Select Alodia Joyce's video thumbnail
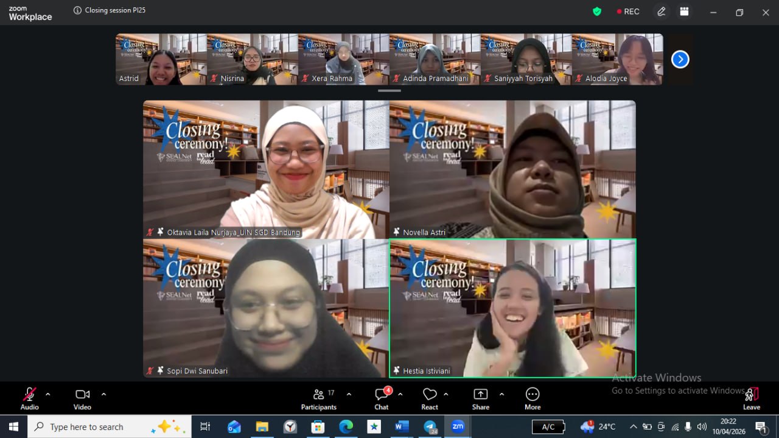 tap(617, 59)
